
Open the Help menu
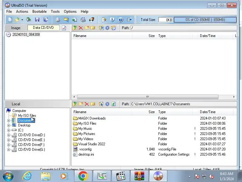(84, 12)
